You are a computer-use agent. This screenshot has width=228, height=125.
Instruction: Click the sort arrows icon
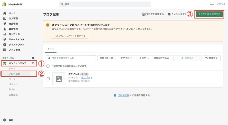coord(206,58)
